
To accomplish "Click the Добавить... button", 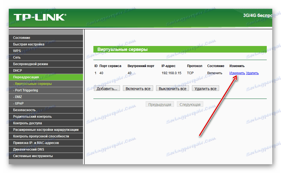I will (x=107, y=88).
